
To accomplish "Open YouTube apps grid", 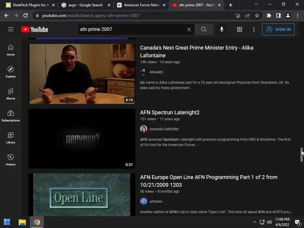I will pyautogui.click(x=240, y=29).
